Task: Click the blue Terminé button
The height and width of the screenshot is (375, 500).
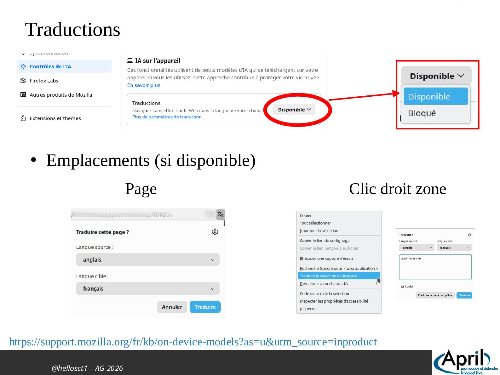Action: [464, 295]
